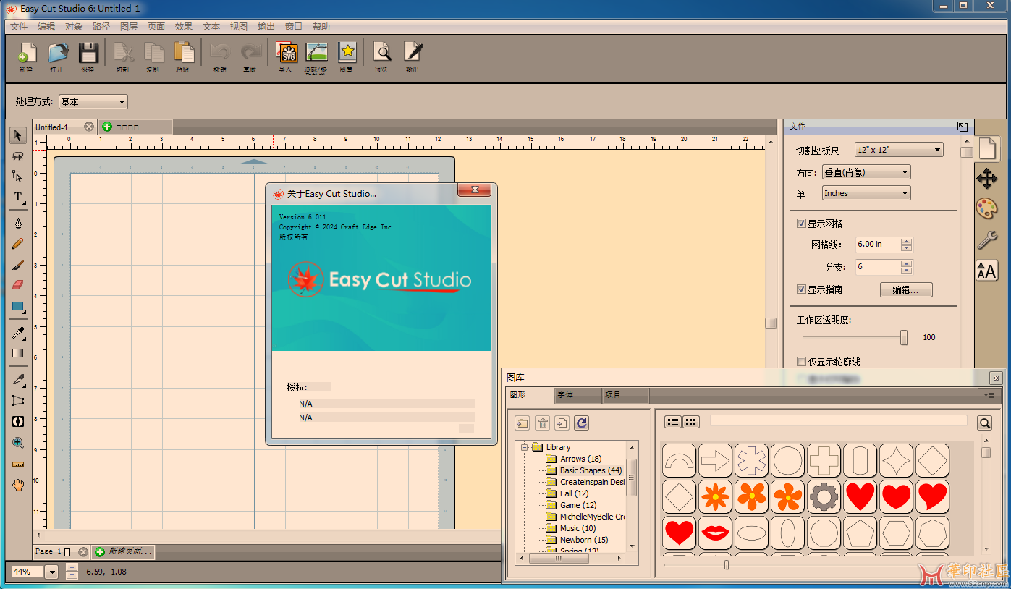Click the 新建 new document icon
The width and height of the screenshot is (1011, 589).
click(x=27, y=53)
